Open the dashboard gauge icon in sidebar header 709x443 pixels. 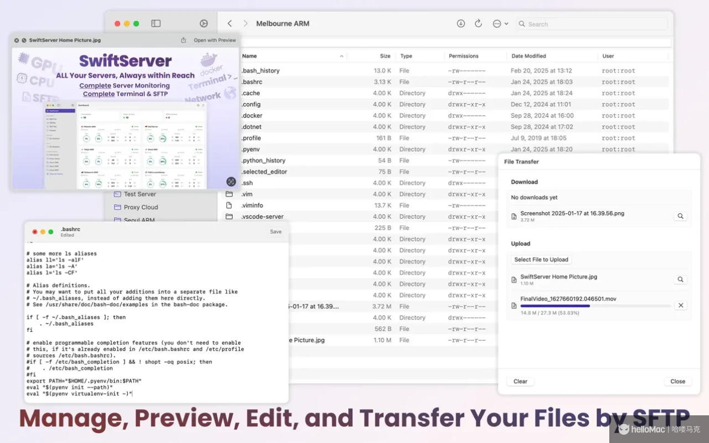point(204,24)
